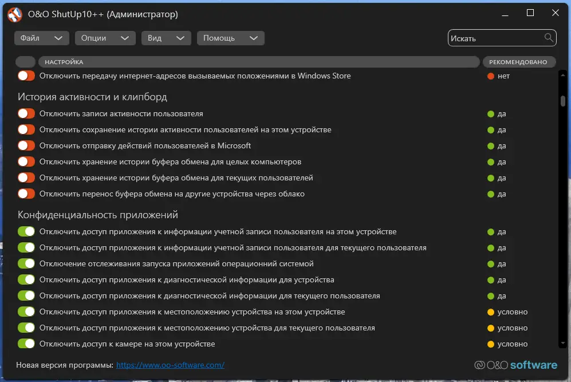
Task: Click the O&O ShutUp10++ app logo icon
Action: 14,14
